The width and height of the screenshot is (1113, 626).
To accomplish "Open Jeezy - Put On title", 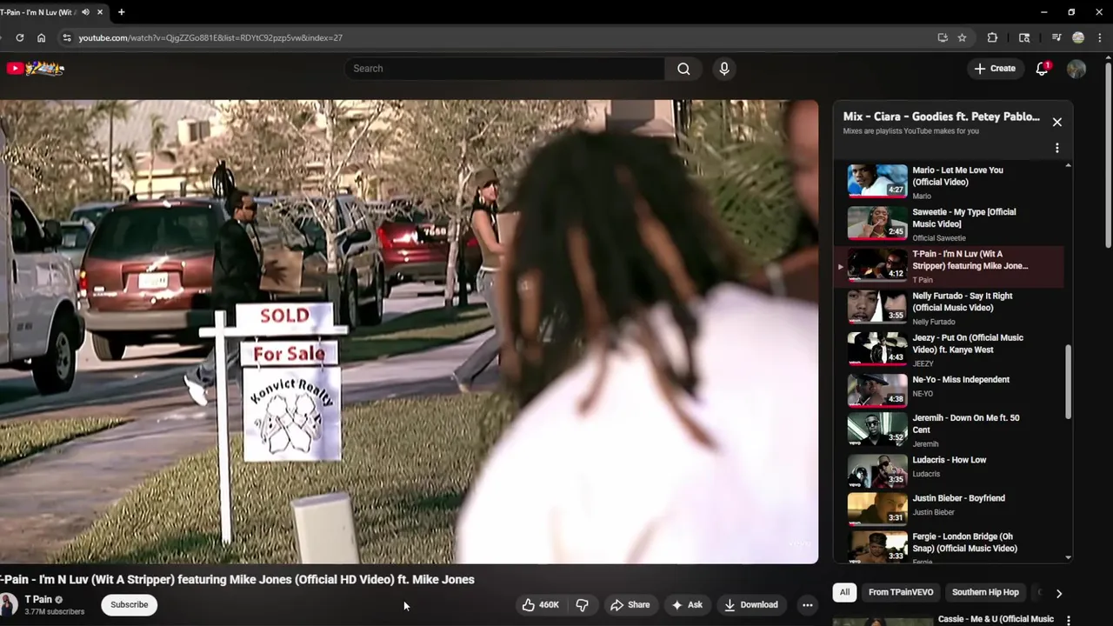I will [x=968, y=343].
